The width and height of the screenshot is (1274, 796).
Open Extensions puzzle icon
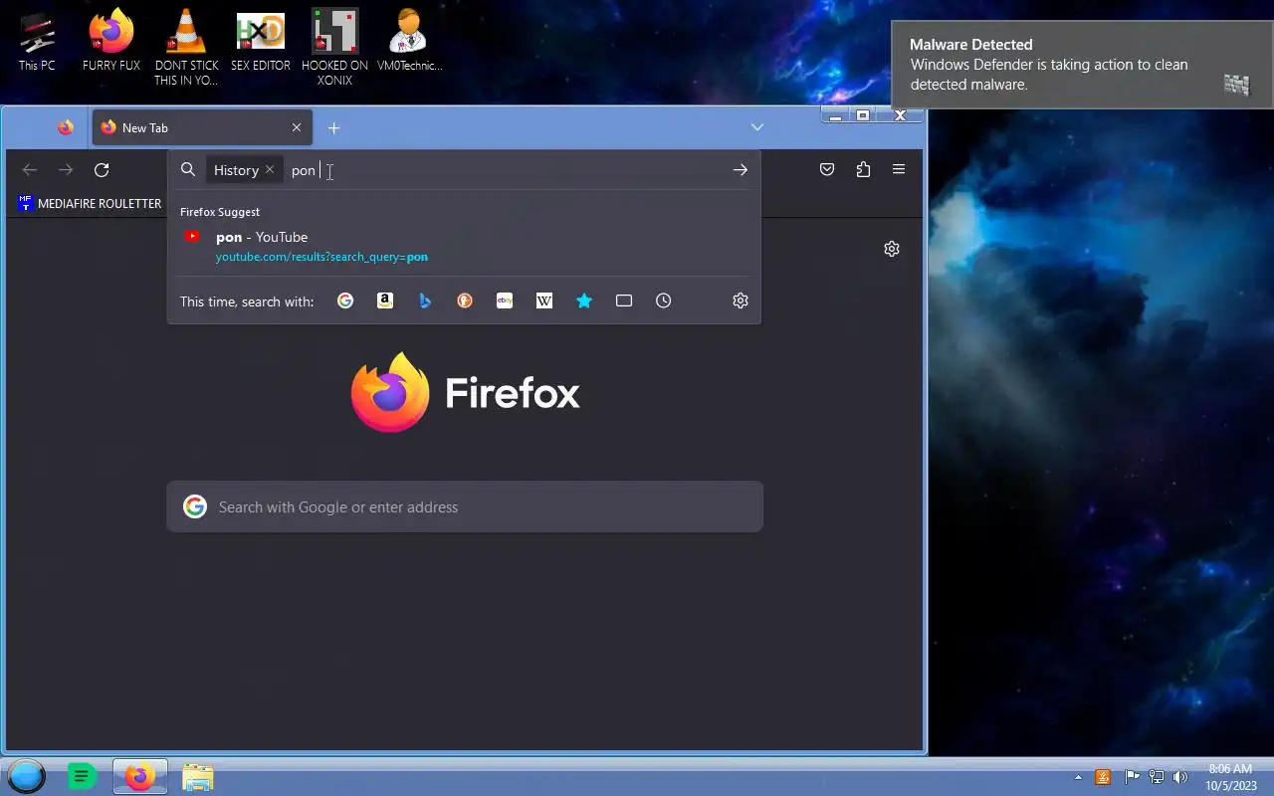coord(863,170)
